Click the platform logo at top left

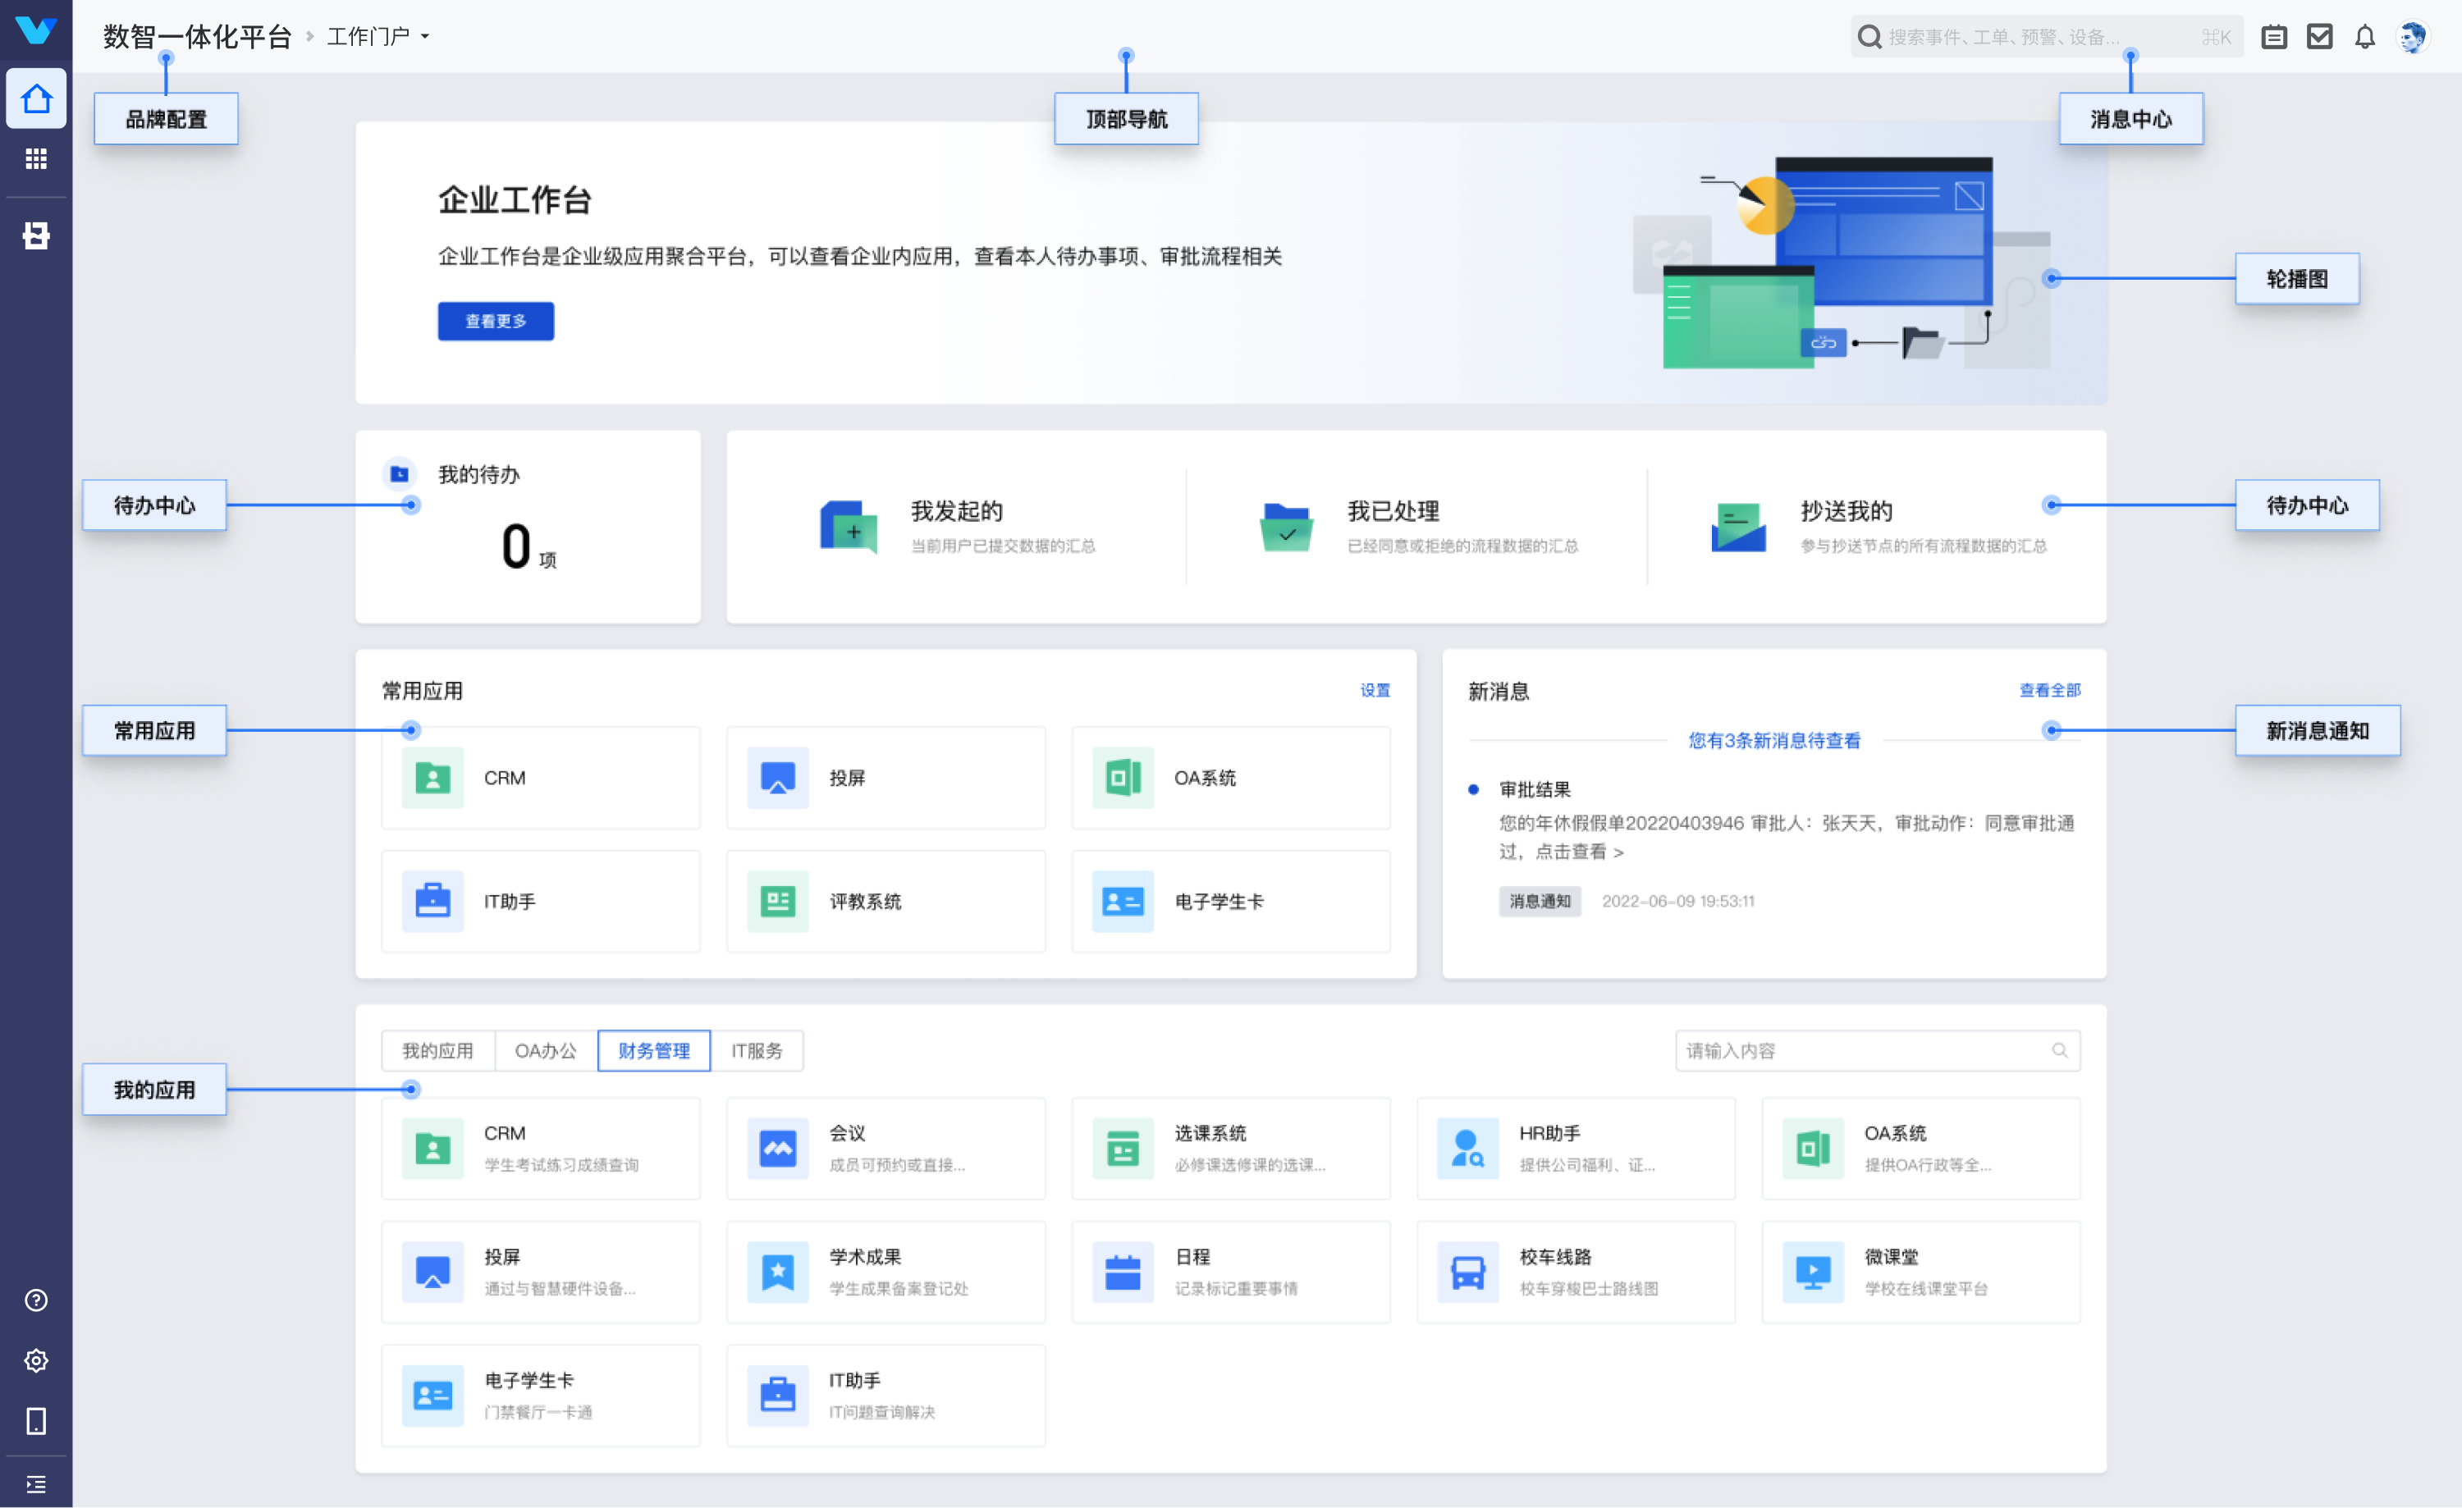coord(36,30)
